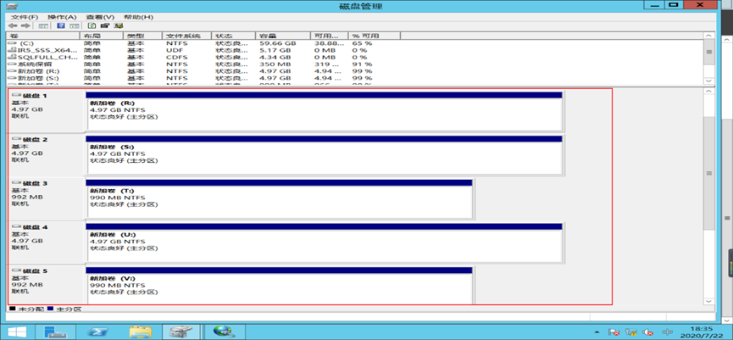Click the Refresh toolbar icon

point(92,25)
